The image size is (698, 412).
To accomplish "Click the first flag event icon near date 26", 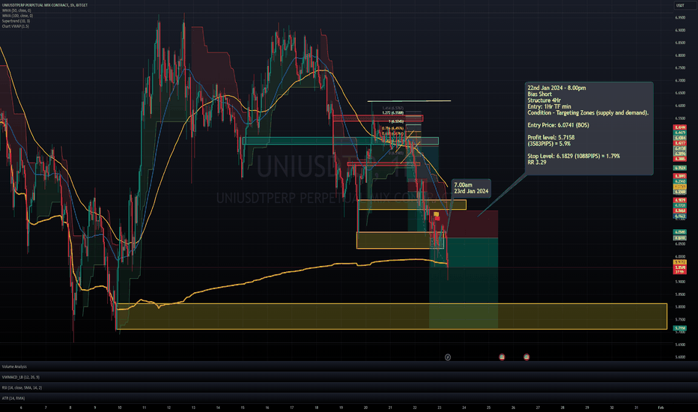I will click(x=502, y=357).
